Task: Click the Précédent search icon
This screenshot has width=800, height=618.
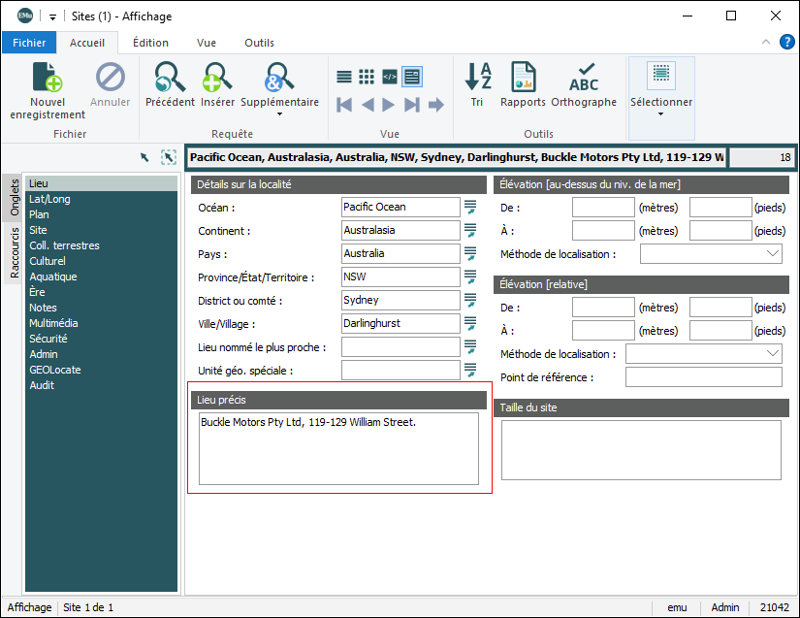Action: (x=170, y=78)
